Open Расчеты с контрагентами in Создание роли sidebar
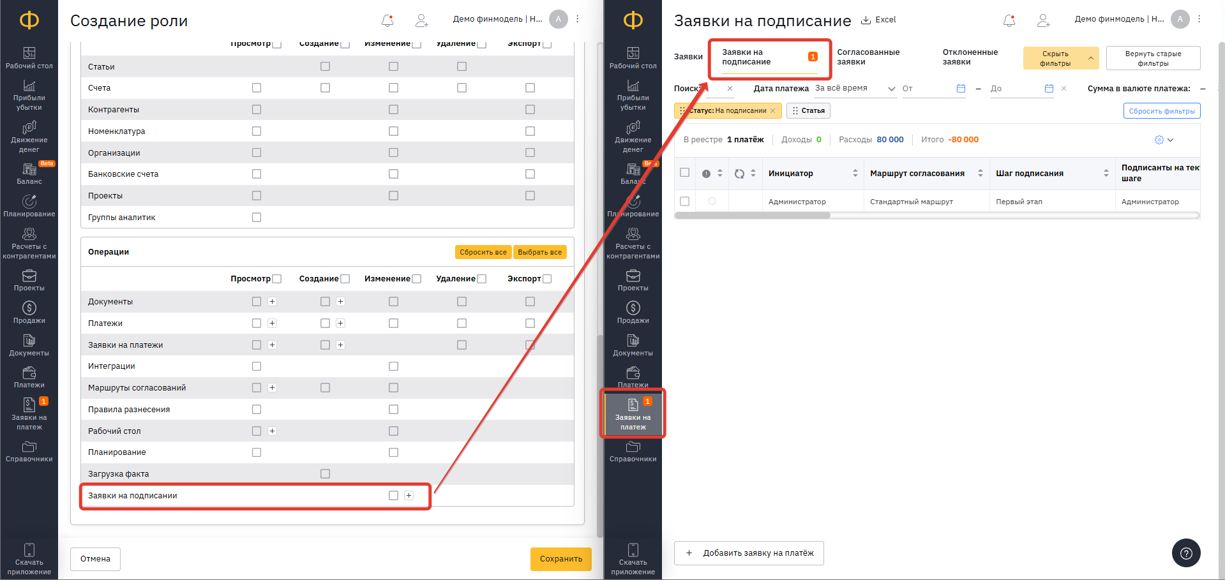 click(29, 244)
